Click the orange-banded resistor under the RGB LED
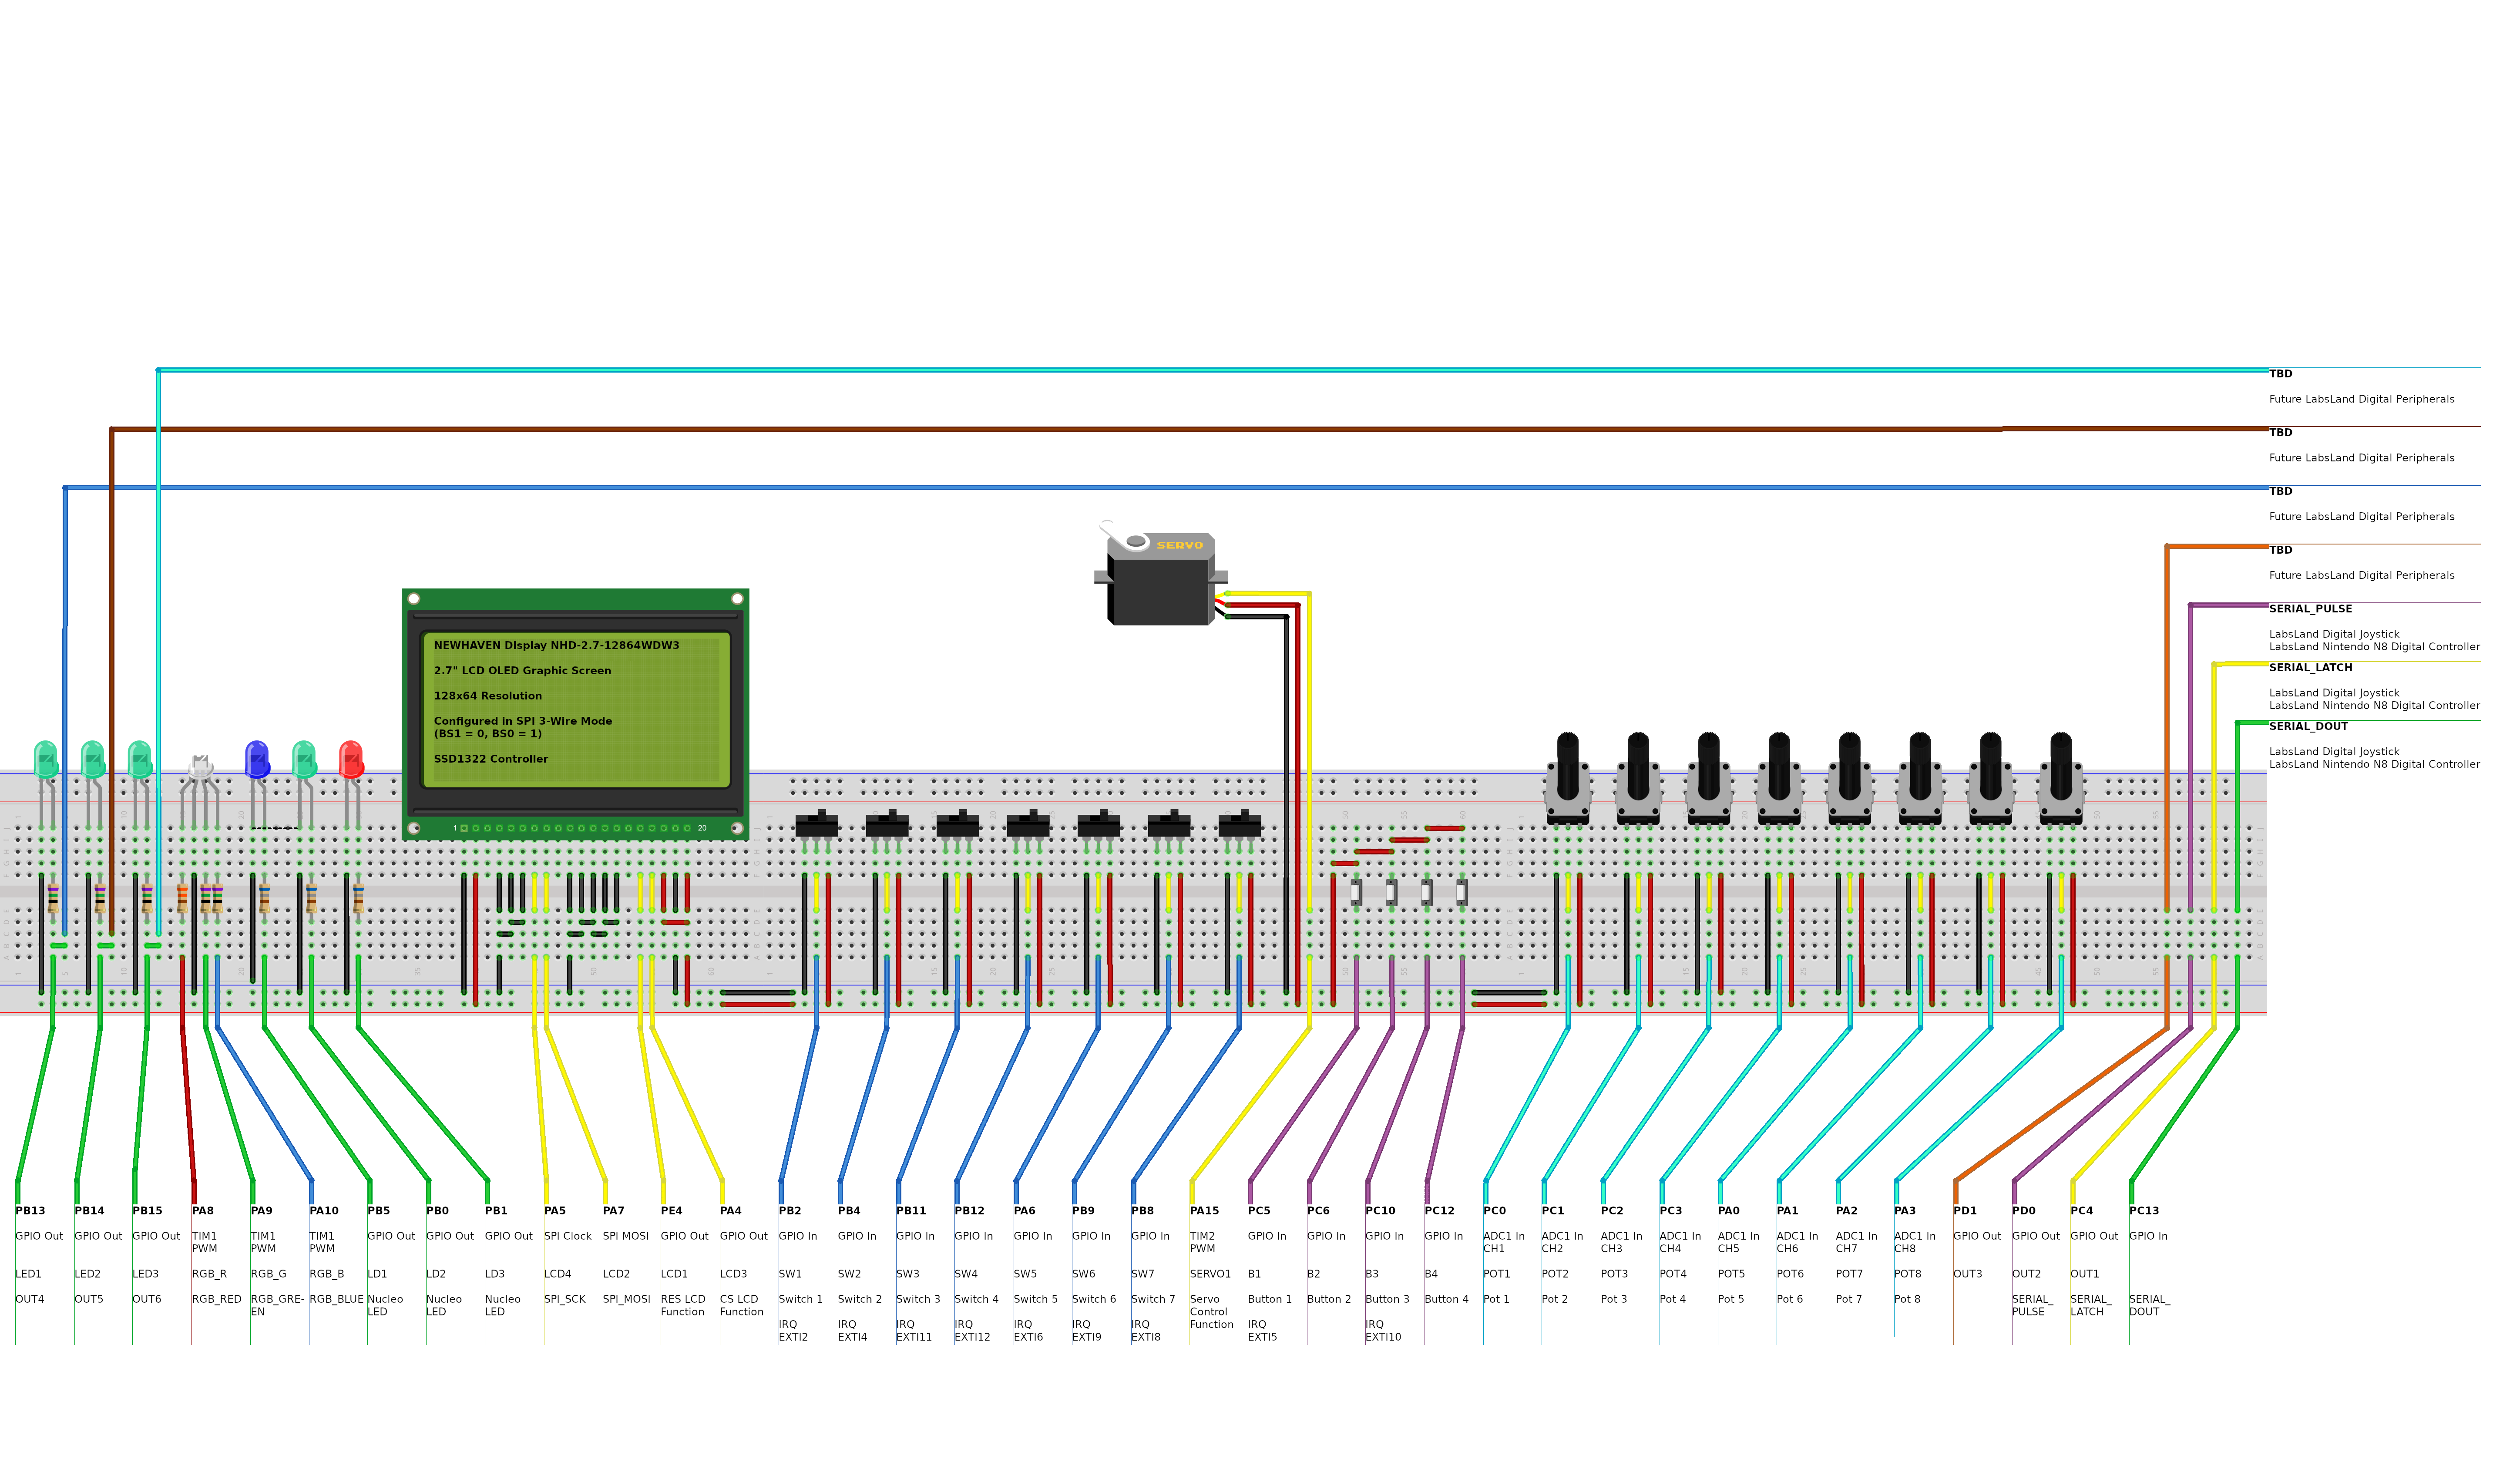Image resolution: width=2520 pixels, height=1469 pixels. click(182, 897)
